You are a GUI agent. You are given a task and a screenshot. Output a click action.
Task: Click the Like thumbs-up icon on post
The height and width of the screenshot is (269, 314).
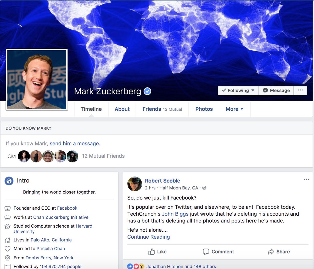152,252
